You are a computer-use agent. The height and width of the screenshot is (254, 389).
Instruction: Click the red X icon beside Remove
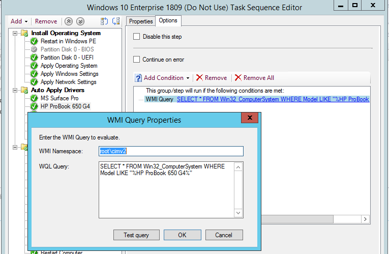click(x=199, y=78)
